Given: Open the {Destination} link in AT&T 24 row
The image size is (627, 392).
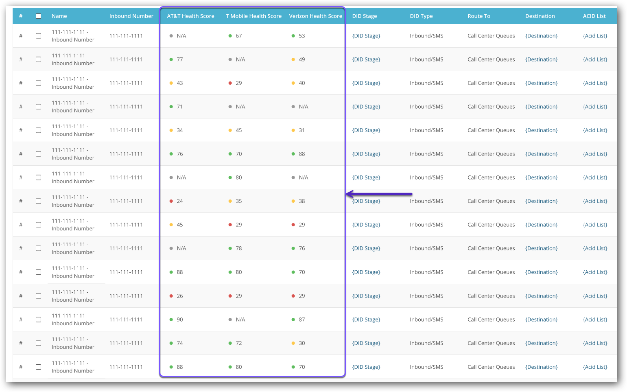Looking at the screenshot, I should 541,201.
